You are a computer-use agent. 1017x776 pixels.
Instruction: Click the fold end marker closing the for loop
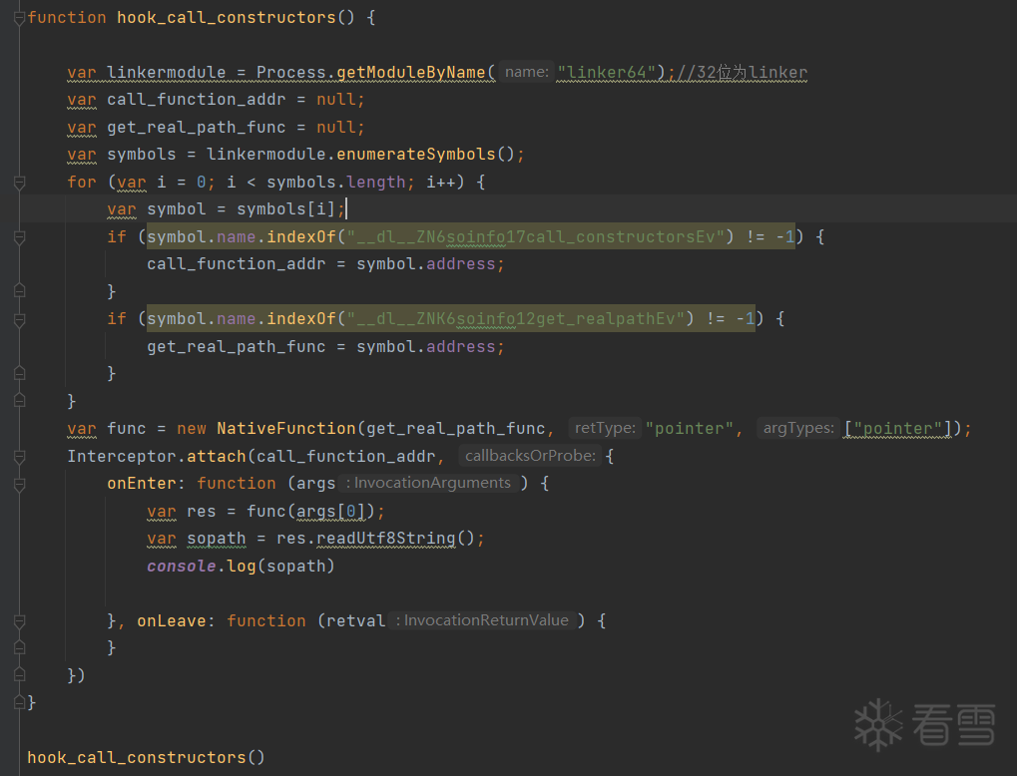19,401
